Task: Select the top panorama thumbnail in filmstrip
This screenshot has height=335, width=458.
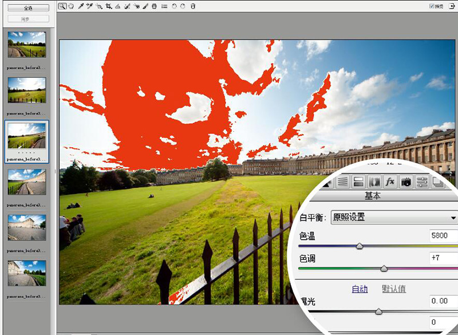Action: [x=26, y=45]
